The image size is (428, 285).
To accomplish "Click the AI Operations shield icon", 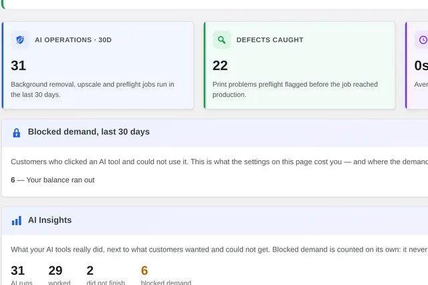I will pyautogui.click(x=20, y=40).
